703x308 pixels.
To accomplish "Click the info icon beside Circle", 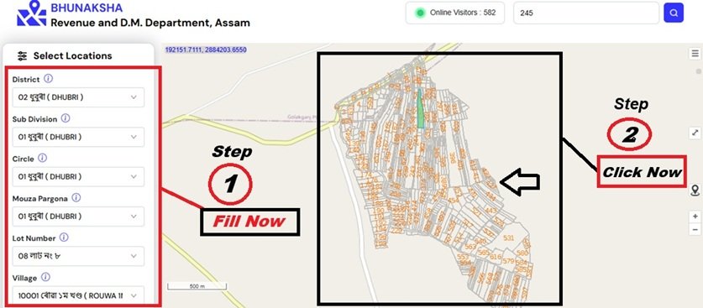I will pos(42,158).
